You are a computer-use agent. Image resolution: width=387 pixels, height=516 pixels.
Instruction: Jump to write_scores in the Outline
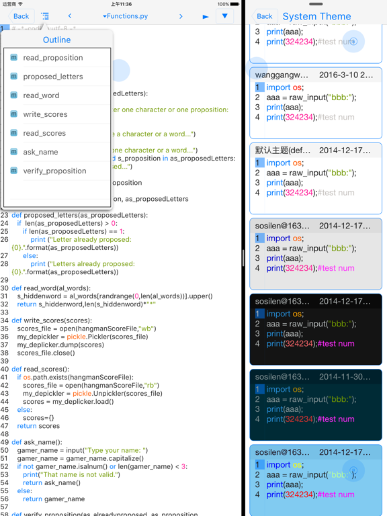(56, 114)
